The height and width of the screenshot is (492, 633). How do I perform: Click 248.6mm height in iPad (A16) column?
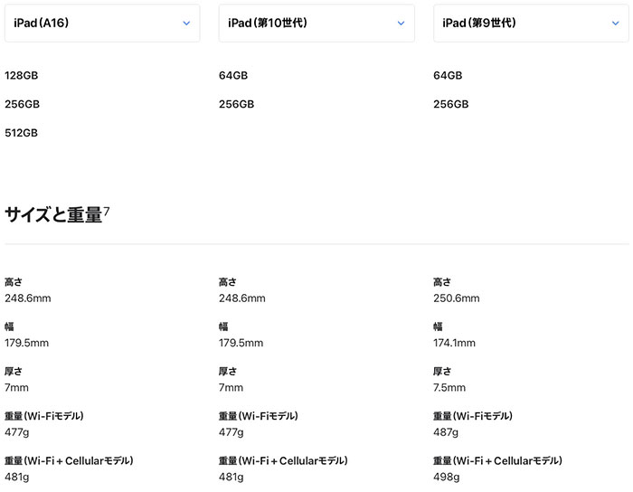pyautogui.click(x=28, y=298)
